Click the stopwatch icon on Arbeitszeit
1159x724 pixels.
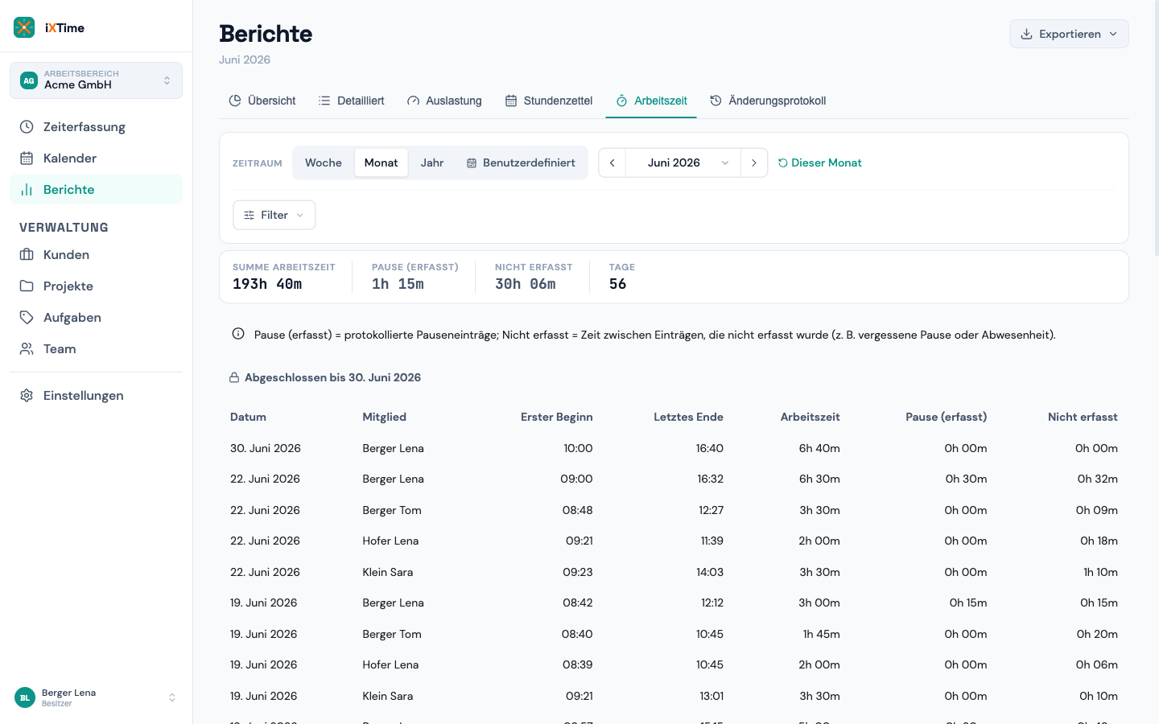pos(621,101)
